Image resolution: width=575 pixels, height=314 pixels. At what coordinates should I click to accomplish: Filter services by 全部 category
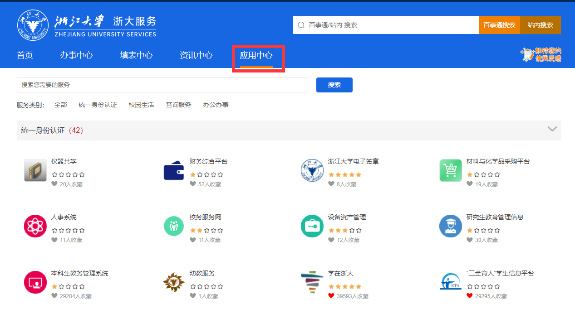pos(61,105)
